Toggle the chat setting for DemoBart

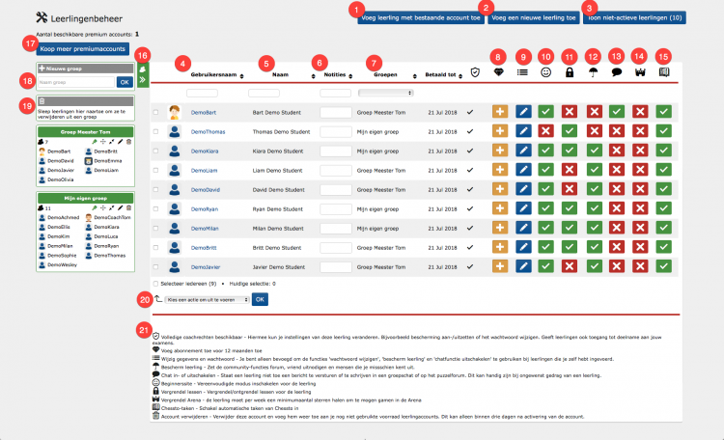click(617, 112)
